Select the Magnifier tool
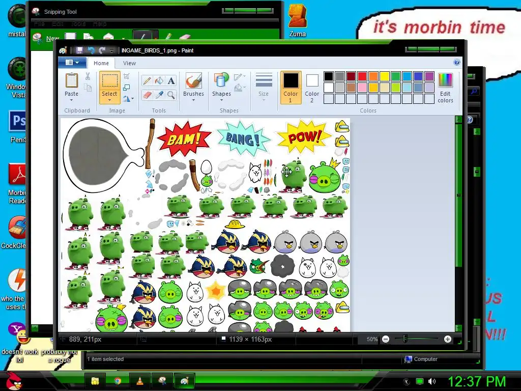 pyautogui.click(x=171, y=95)
